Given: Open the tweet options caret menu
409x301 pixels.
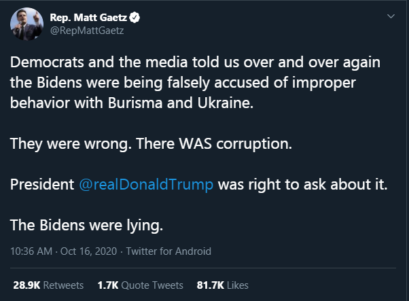Looking at the screenshot, I should click(x=390, y=16).
